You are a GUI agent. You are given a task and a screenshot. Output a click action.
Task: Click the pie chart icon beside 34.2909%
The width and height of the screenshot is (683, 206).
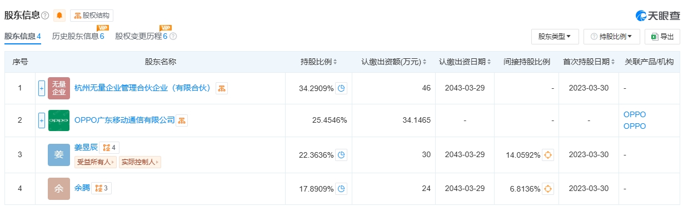pos(341,88)
